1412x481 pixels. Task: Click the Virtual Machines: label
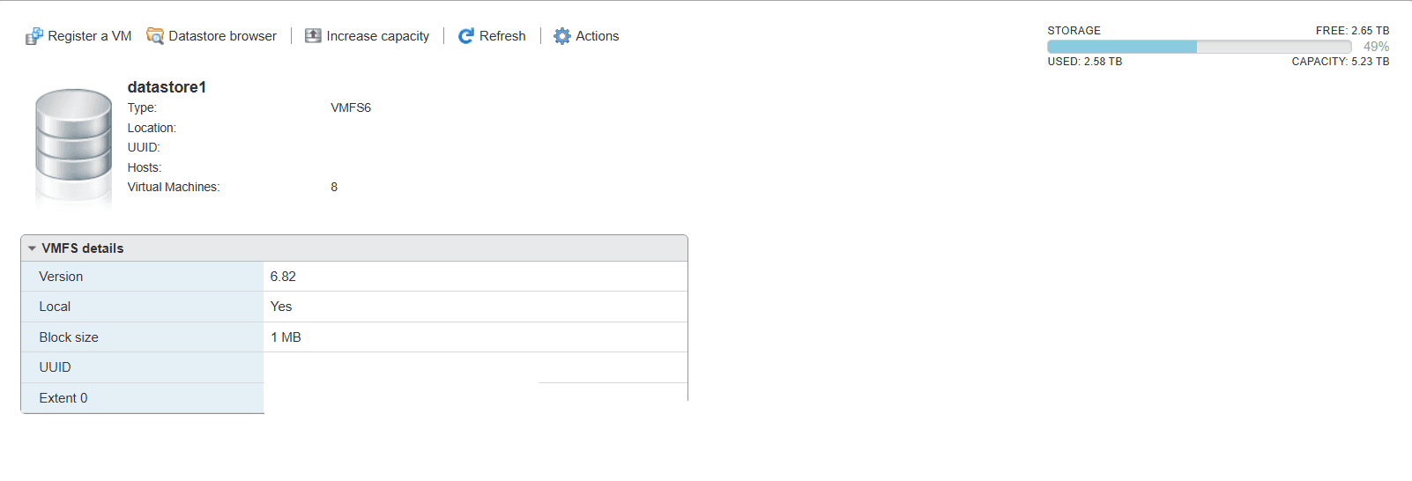tap(174, 187)
